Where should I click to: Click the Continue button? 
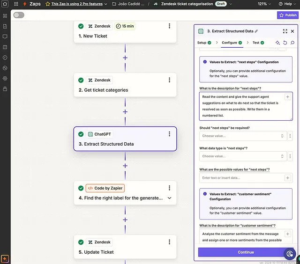(246, 252)
